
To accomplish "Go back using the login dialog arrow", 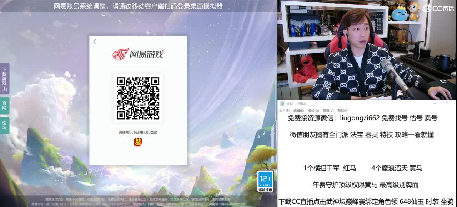I will pyautogui.click(x=95, y=42).
